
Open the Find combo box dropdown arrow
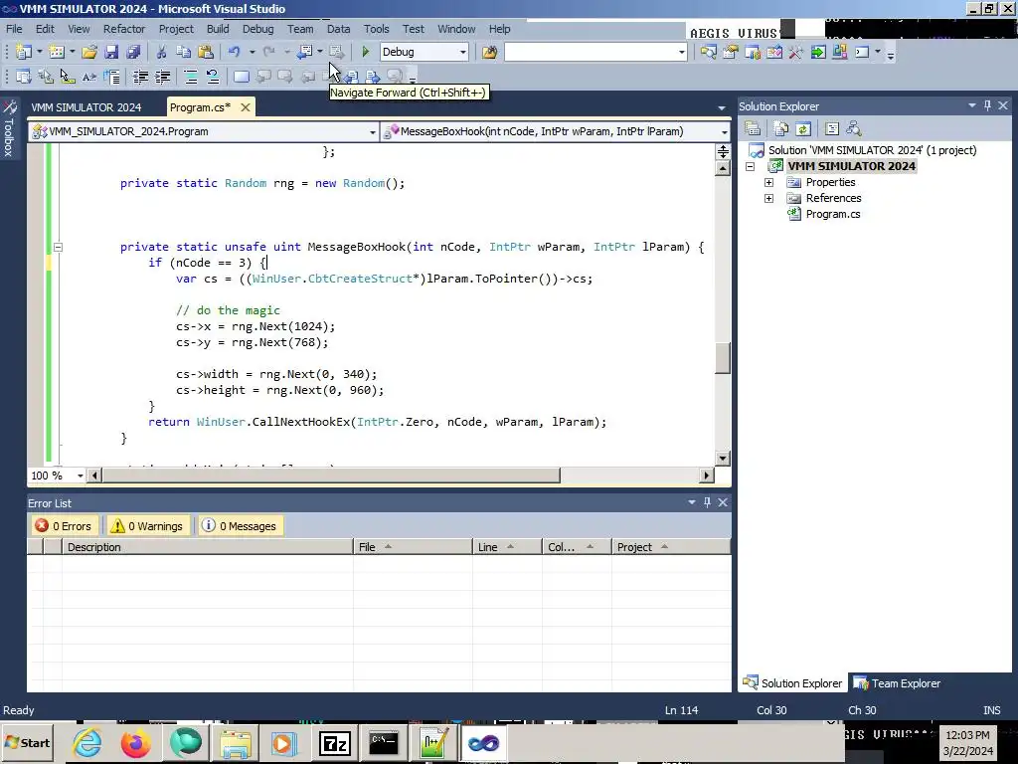click(681, 52)
